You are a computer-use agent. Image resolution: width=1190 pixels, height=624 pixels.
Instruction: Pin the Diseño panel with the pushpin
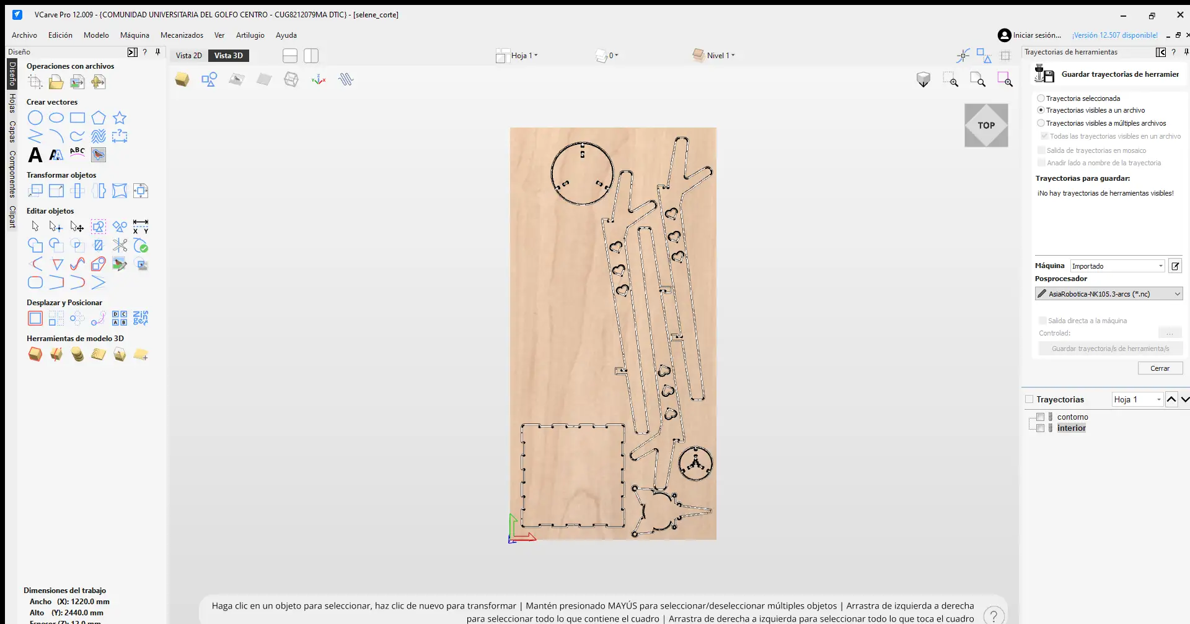[158, 52]
